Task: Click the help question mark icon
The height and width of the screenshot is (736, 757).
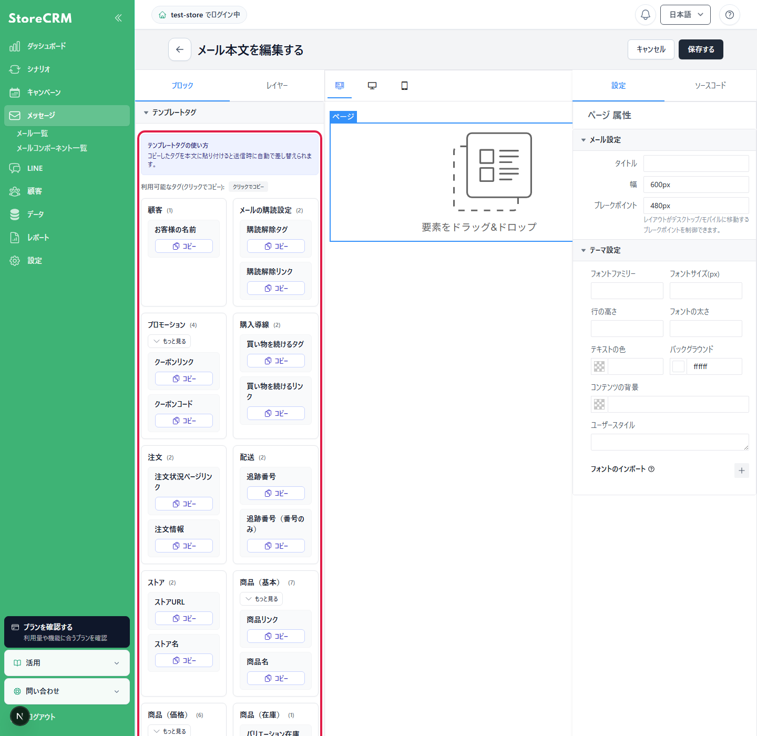Action: pos(730,15)
